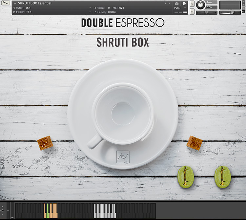Open the snapshot camera view
Viewport: 246px width, 220px height.
tap(176, 4)
